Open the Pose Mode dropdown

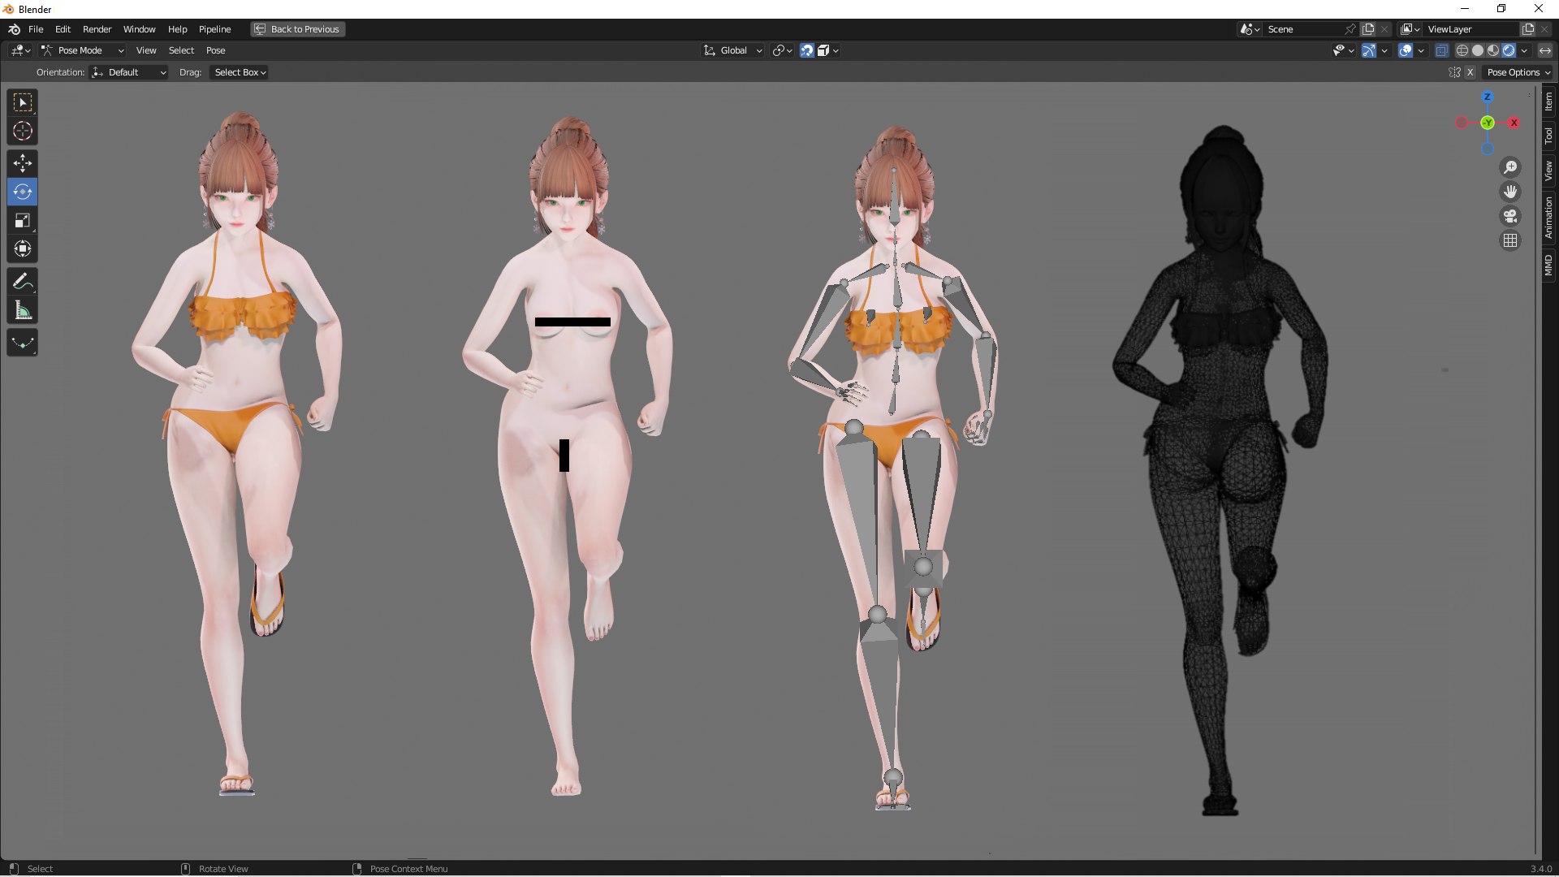click(82, 50)
